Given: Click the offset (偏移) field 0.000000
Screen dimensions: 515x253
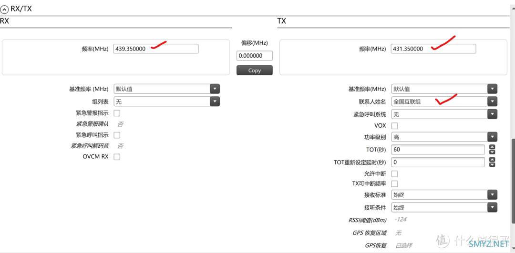Looking at the screenshot, I should [255, 56].
